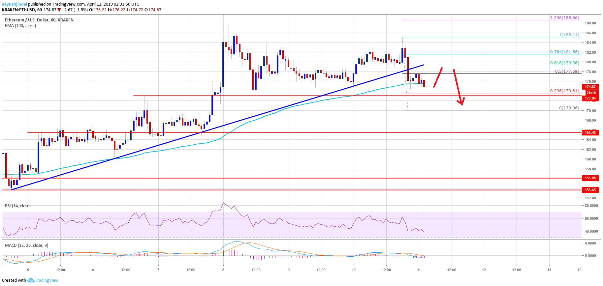The image size is (603, 286).
Task: Click the RSI (14, close) indicator label
Action: pos(18,206)
